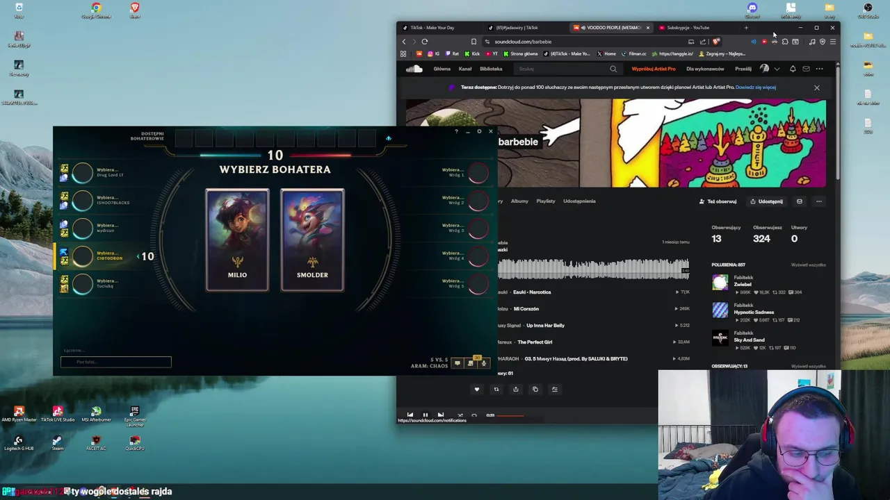
Task: Click Wyświetl wszystko beside Polubienia
Action: pyautogui.click(x=808, y=265)
